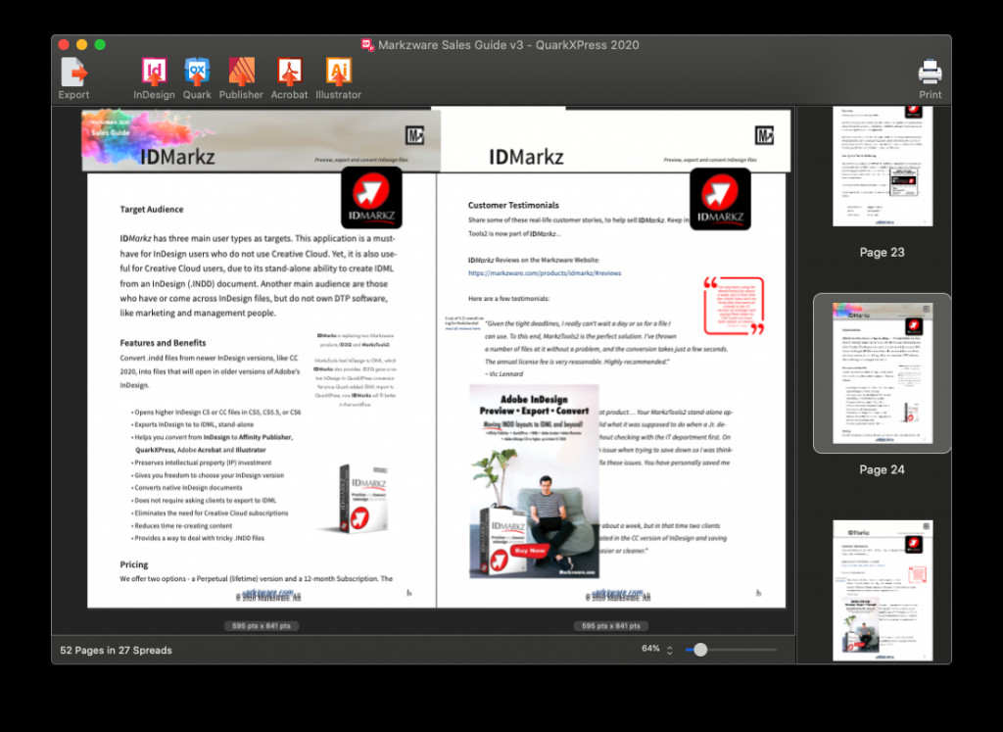Click the IDMarkz product box image on the left page
The width and height of the screenshot is (1003, 732).
click(x=362, y=499)
